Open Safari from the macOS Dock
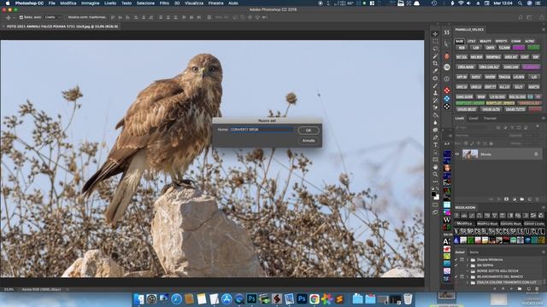Viewport: 547px width, 307px height. point(177,298)
